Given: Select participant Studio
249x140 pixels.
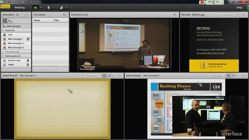Looking at the screenshot, I should 16,65.
